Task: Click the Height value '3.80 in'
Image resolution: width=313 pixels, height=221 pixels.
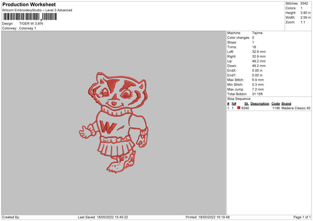Action: point(305,13)
